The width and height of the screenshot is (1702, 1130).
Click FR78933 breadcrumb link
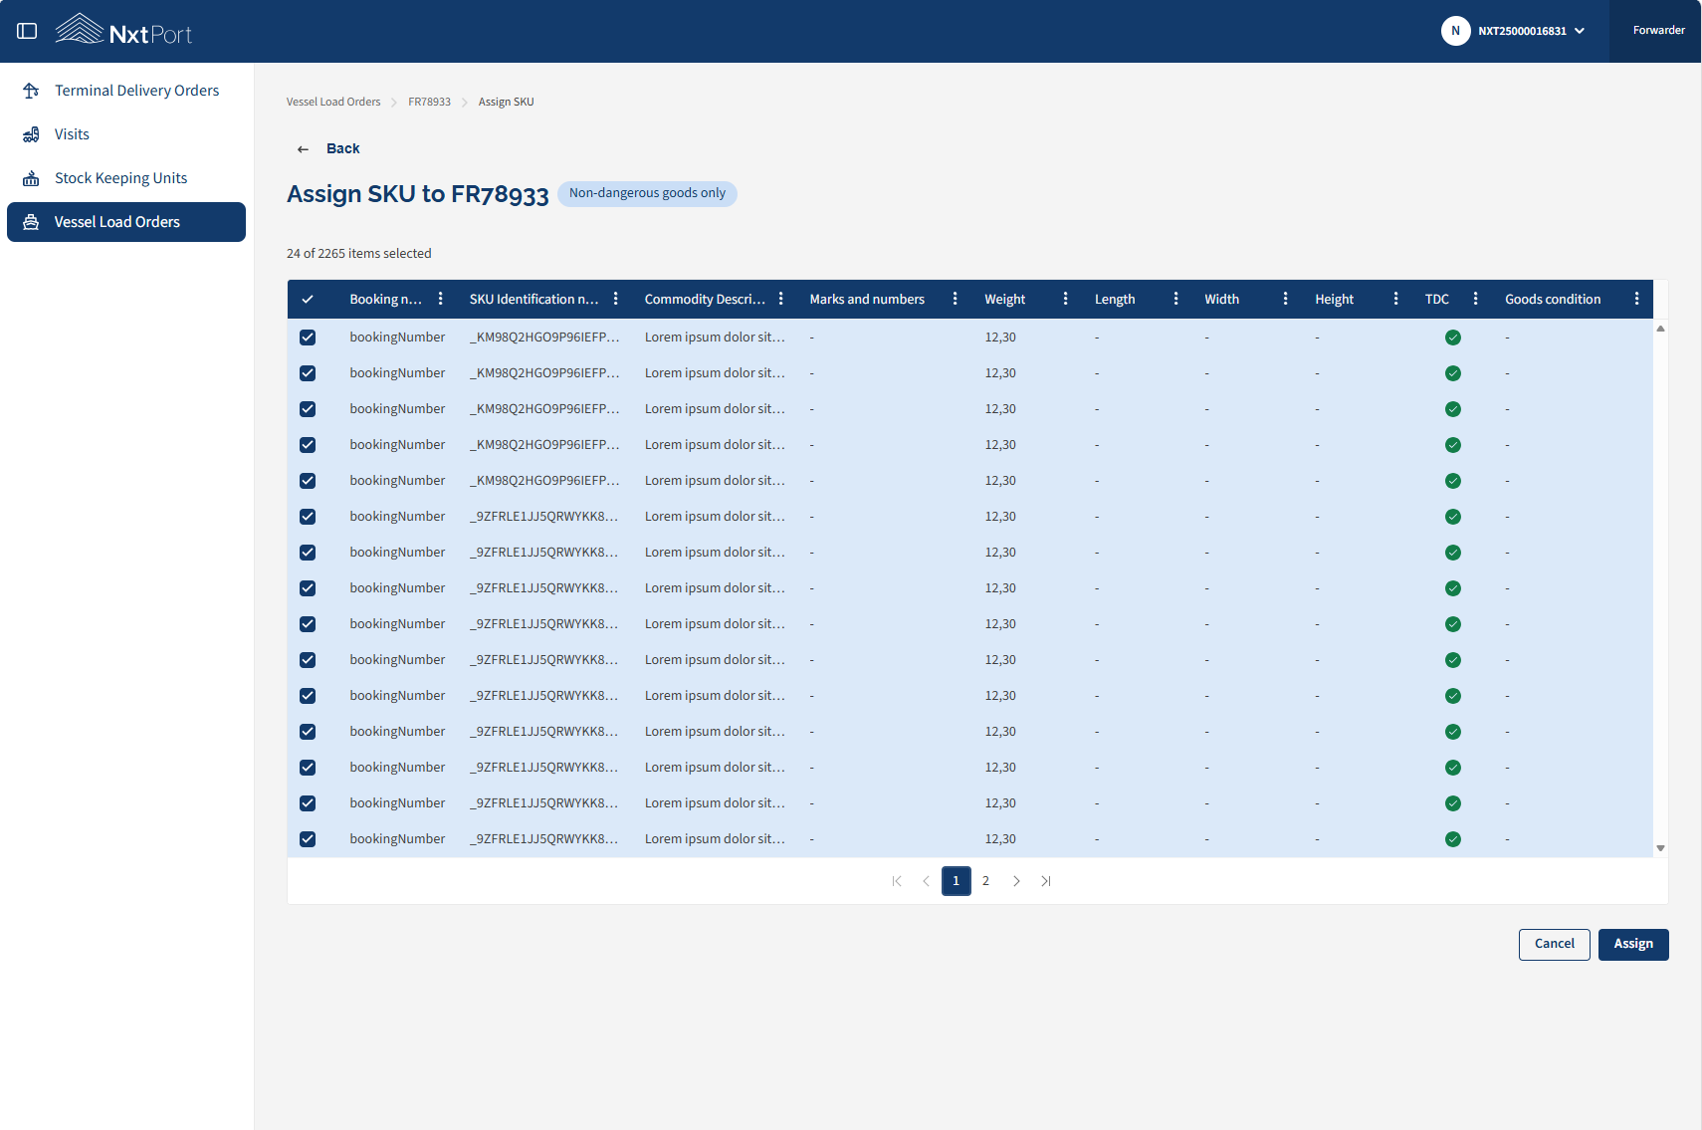429,102
